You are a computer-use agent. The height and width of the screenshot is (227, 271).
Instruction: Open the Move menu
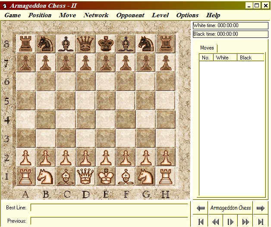tap(67, 15)
